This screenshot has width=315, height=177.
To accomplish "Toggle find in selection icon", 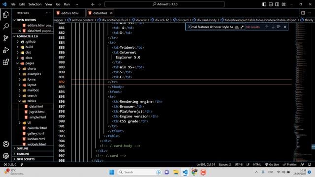I will (279, 27).
